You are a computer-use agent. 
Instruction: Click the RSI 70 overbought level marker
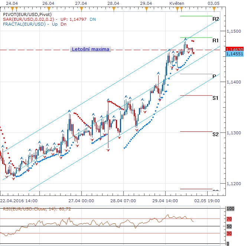click(x=229, y=219)
